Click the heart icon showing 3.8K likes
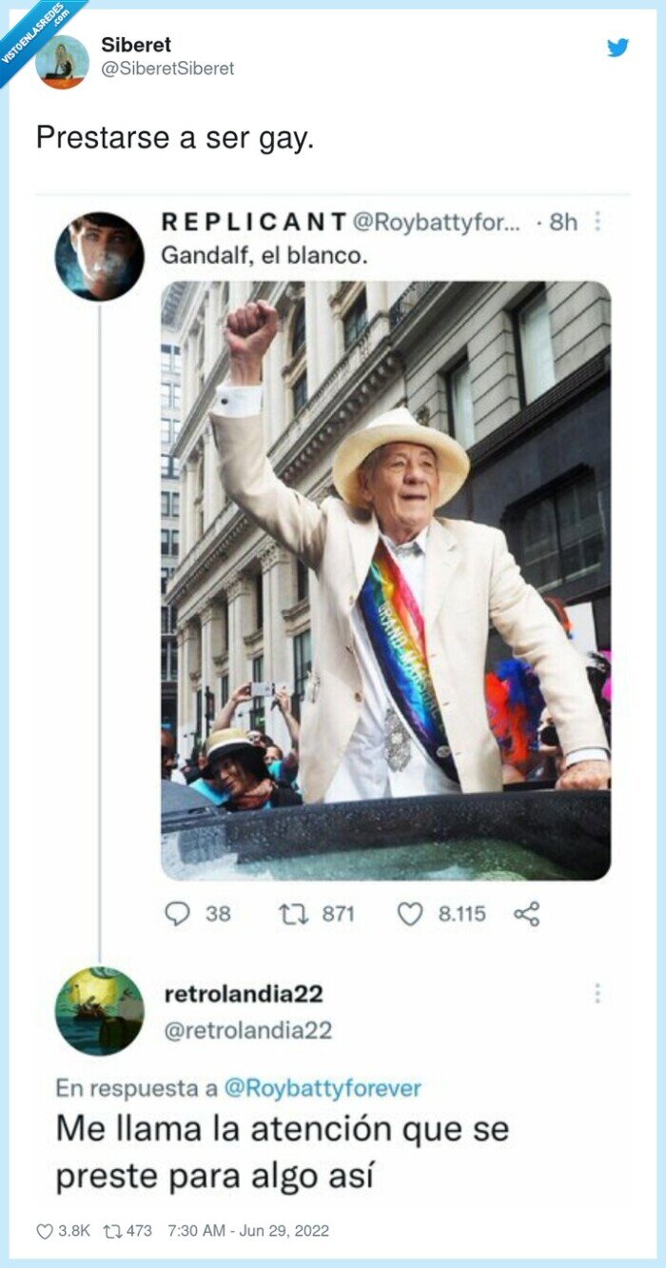 click(46, 1231)
